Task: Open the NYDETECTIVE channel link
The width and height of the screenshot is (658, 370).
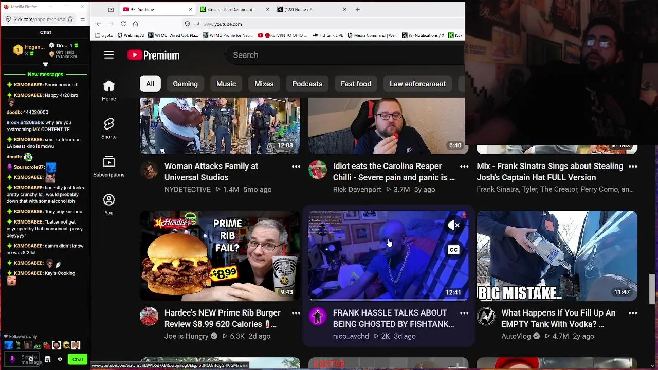Action: coord(188,190)
